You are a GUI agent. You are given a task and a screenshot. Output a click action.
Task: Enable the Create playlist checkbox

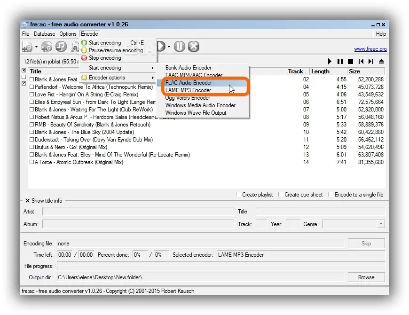coord(239,195)
